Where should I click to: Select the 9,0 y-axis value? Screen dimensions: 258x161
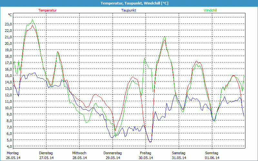click(x=9, y=114)
